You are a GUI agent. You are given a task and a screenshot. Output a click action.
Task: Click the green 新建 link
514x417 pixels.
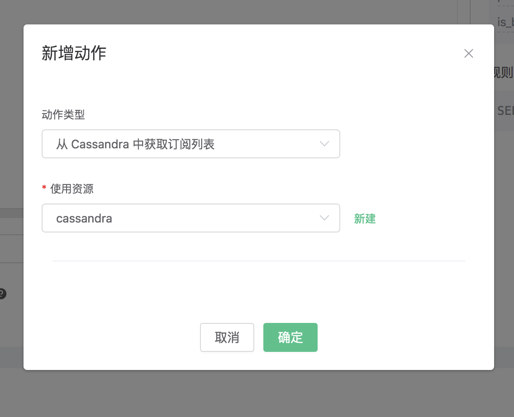pos(365,219)
